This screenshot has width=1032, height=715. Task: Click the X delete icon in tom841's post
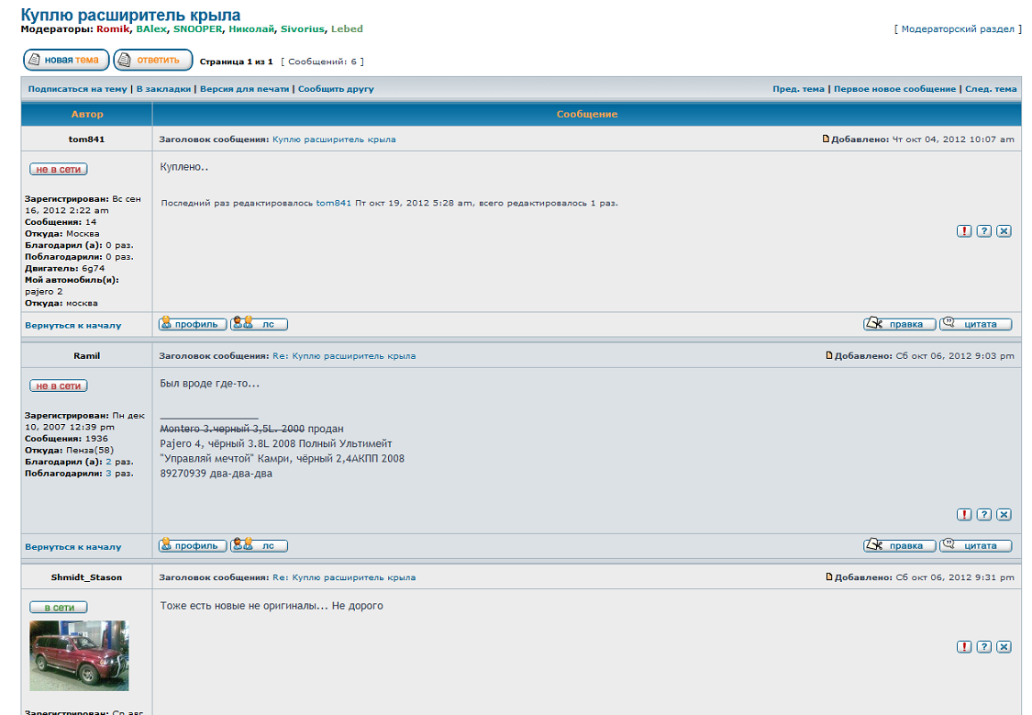pos(1004,231)
